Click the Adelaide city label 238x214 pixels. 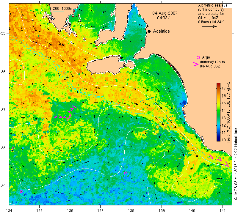click(161, 31)
